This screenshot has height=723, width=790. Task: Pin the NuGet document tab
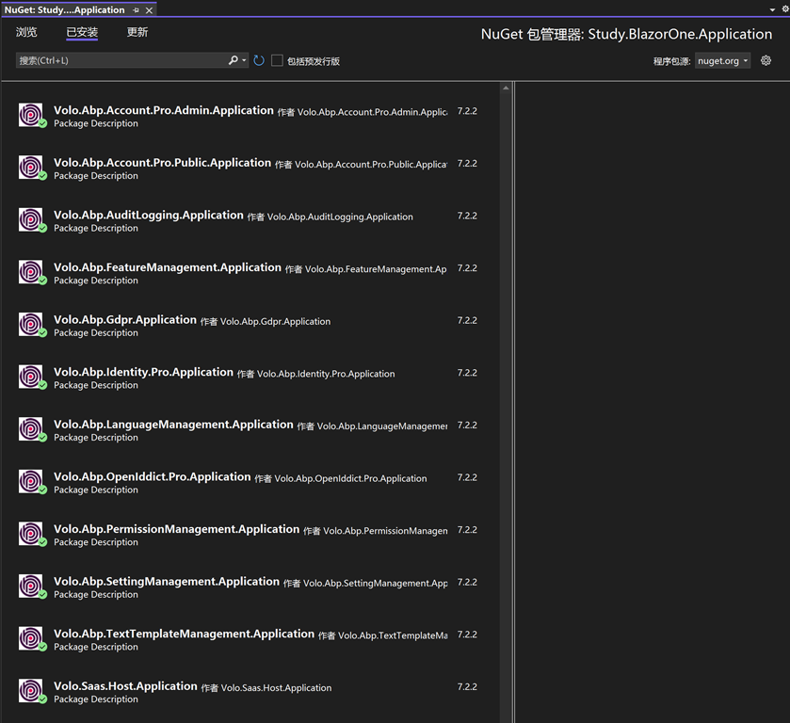[x=136, y=10]
